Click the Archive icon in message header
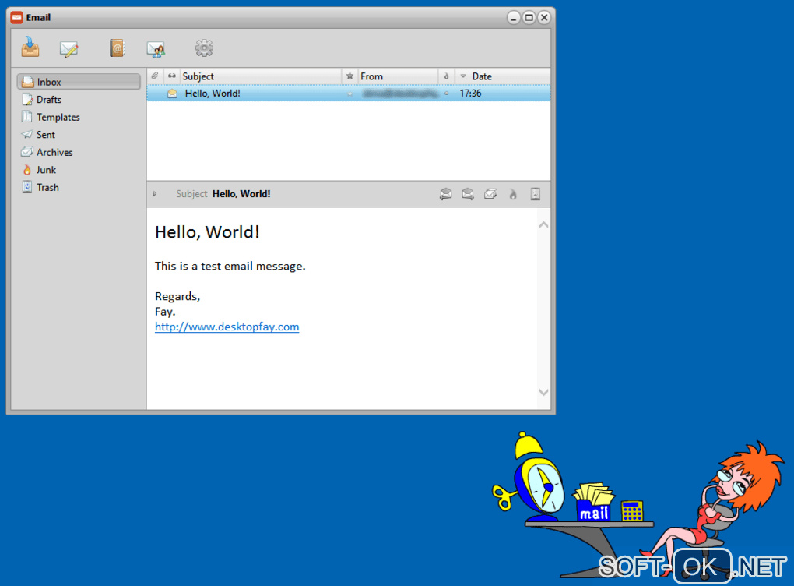 490,193
